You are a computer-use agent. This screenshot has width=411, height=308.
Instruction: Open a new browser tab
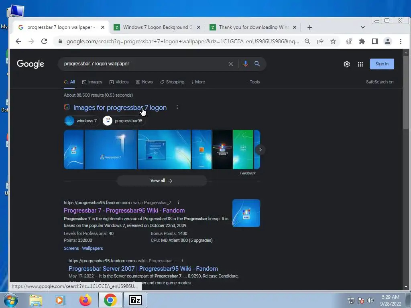[309, 27]
